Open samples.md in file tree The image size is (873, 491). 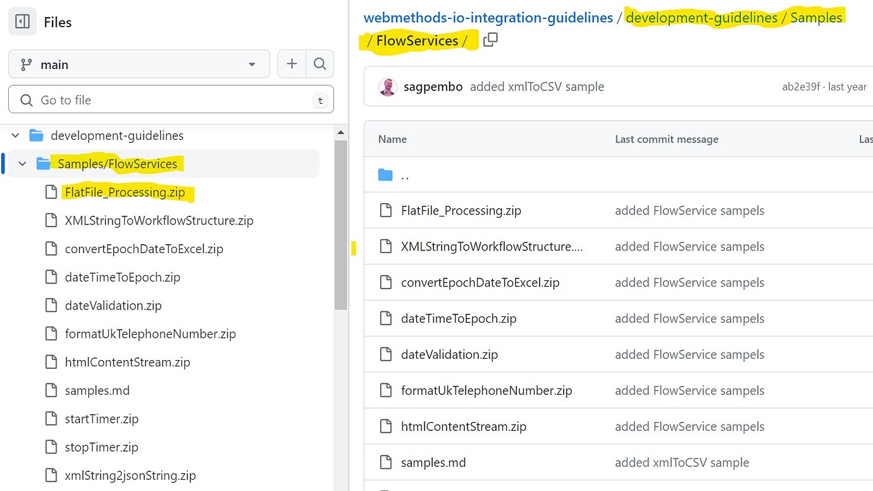(97, 390)
